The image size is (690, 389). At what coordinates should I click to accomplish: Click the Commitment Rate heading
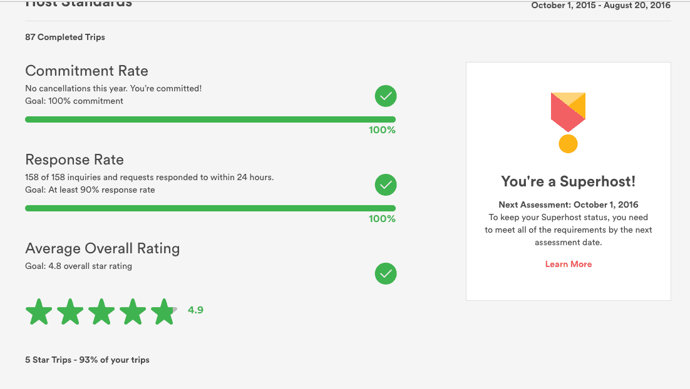coord(86,71)
